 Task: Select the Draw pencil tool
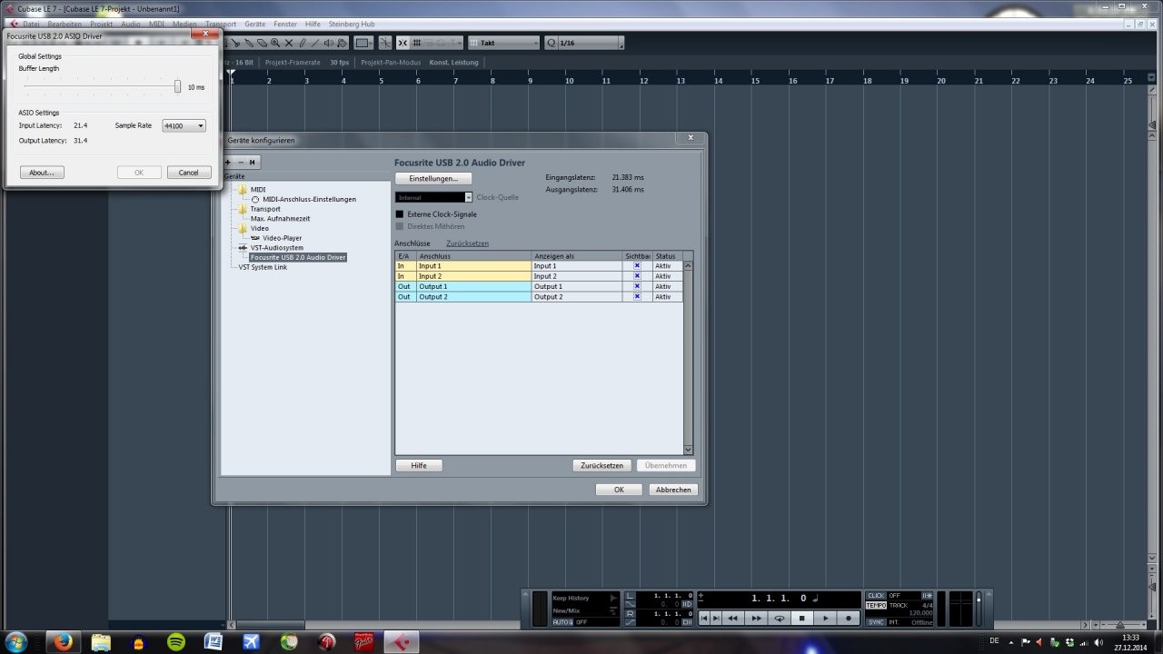[x=302, y=43]
